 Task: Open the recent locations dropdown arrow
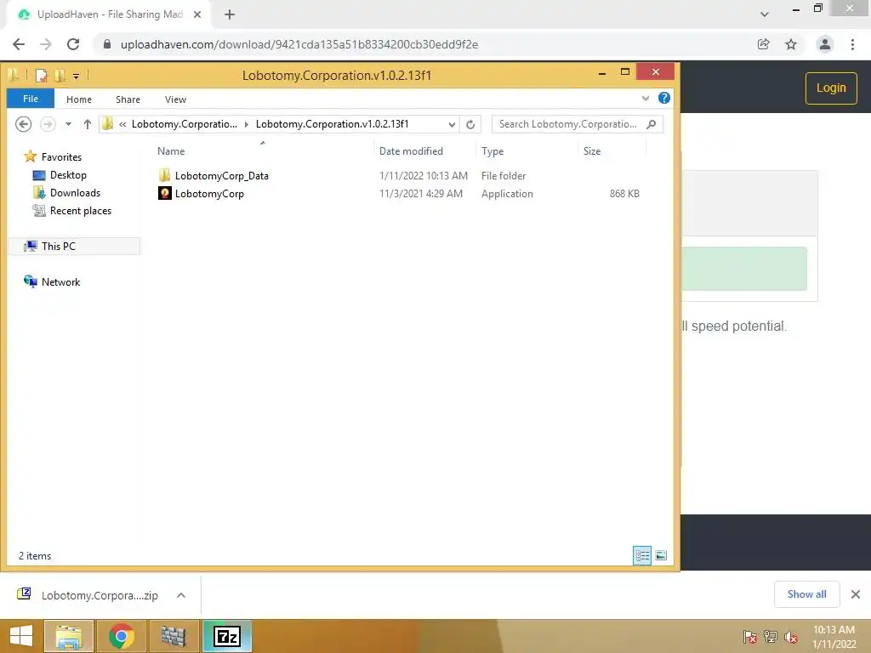coord(68,124)
